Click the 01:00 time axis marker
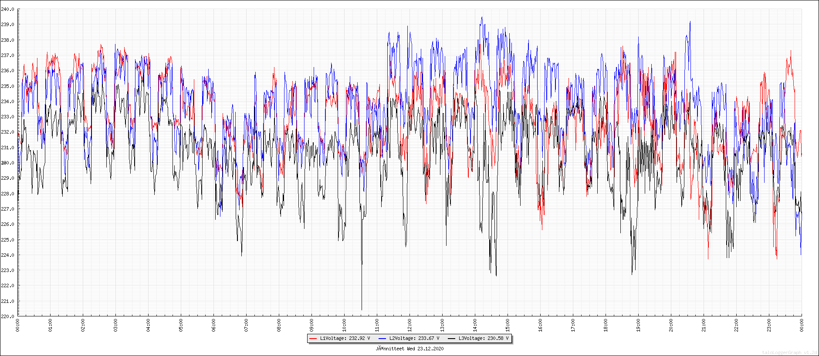819x356 pixels. click(x=50, y=325)
